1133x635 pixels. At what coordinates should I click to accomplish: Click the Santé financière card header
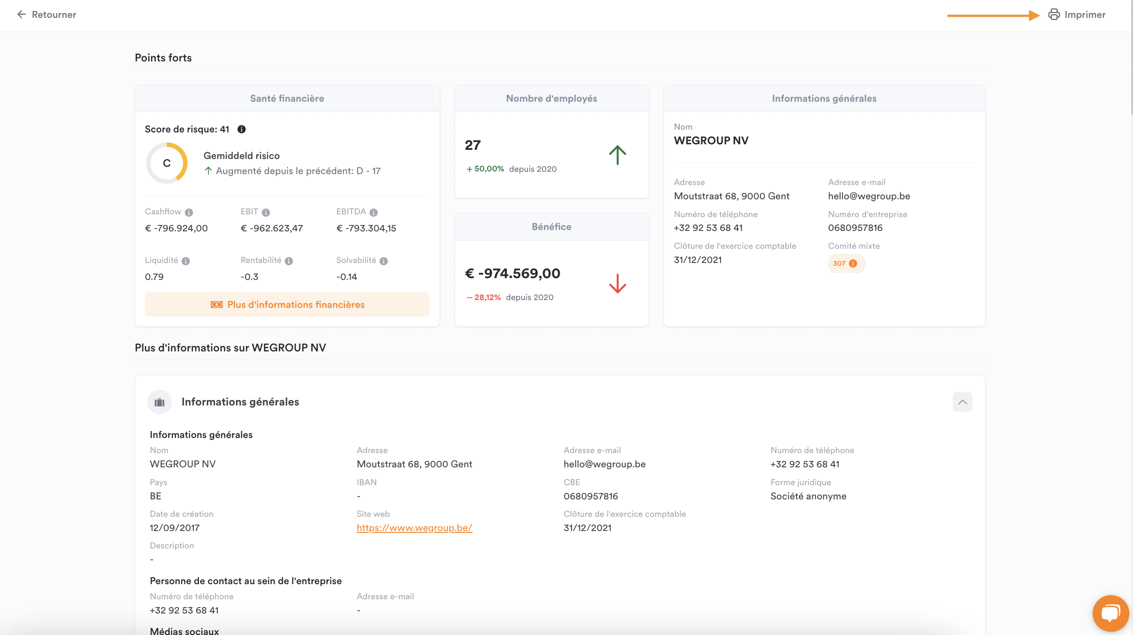tap(287, 99)
